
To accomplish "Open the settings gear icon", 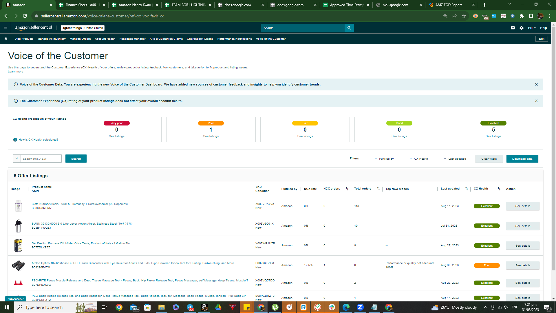I will [521, 28].
